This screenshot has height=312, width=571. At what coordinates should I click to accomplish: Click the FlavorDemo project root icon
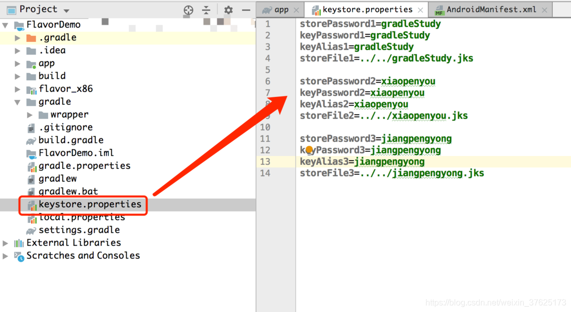pos(19,25)
